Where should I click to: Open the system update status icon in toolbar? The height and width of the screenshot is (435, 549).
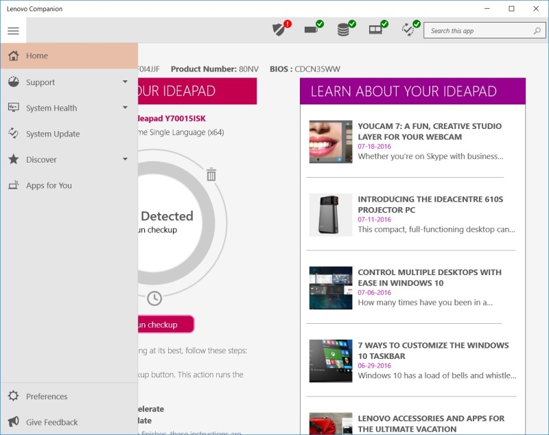(x=410, y=29)
